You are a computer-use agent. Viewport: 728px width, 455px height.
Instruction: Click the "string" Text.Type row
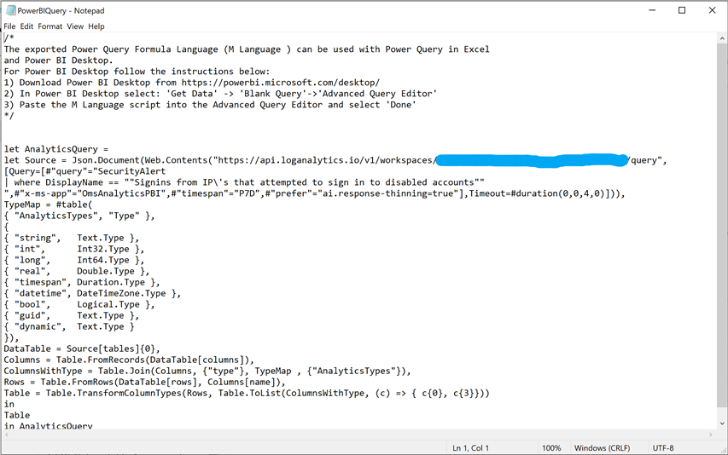[72, 239]
